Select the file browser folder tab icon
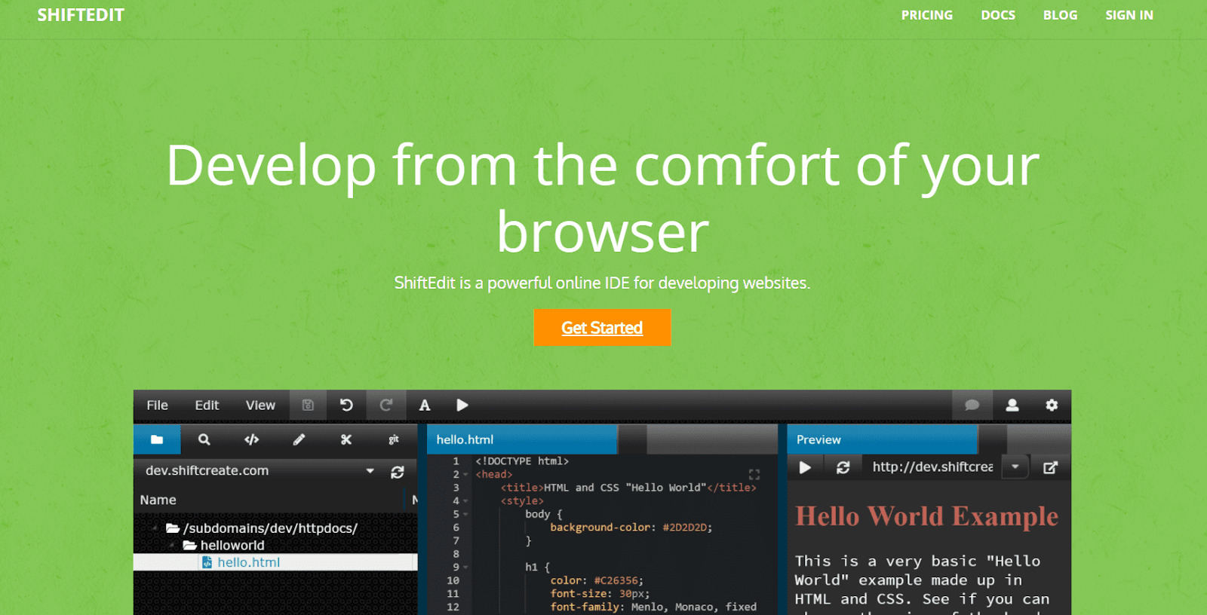 (157, 439)
